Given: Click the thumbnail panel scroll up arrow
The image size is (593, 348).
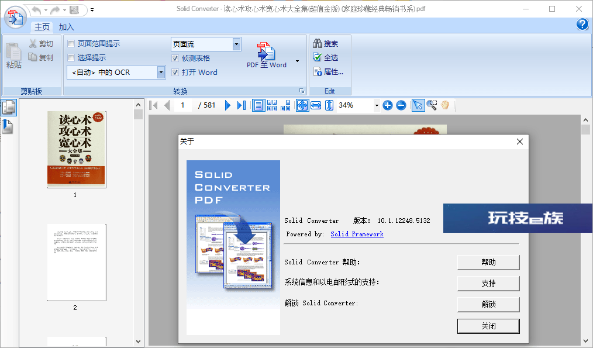Looking at the screenshot, I should point(138,105).
